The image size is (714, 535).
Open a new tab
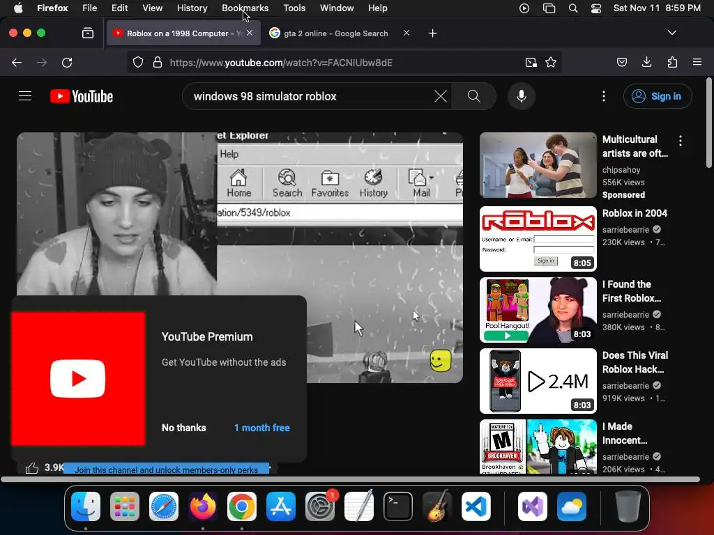(432, 33)
